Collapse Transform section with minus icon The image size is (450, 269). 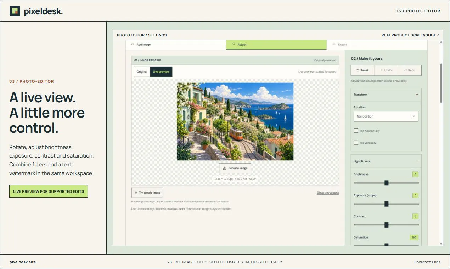pos(417,95)
